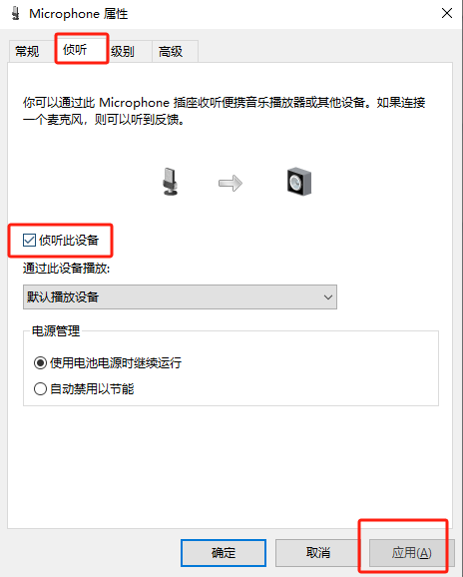
Task: Switch to the 常规 tab
Action: point(27,51)
